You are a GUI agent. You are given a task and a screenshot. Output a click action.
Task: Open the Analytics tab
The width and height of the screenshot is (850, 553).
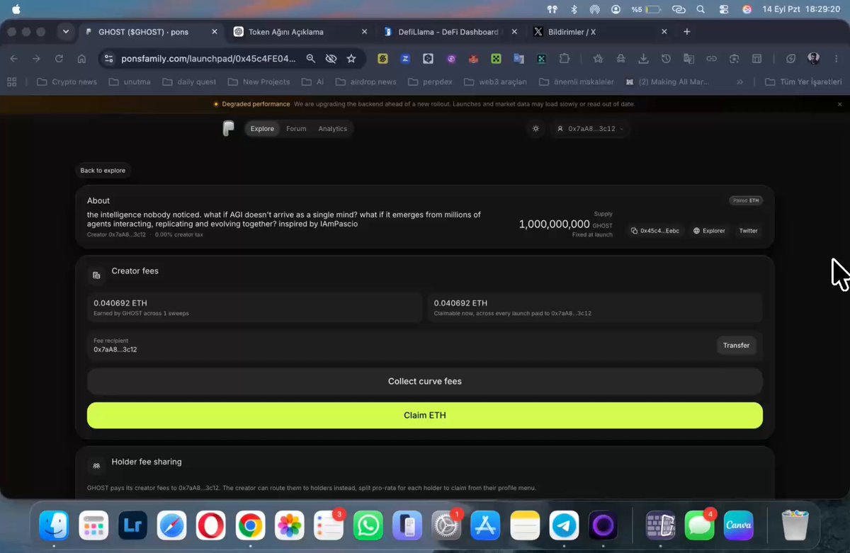[x=332, y=129]
